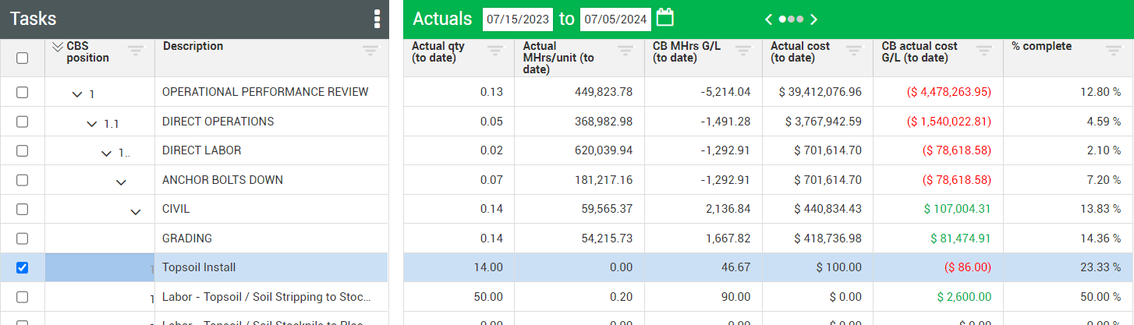Check the select-all tasks checkbox in header
The image size is (1134, 325).
tap(23, 58)
